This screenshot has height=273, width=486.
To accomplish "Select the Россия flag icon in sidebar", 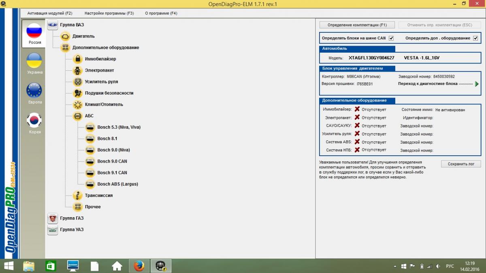I will [x=34, y=30].
